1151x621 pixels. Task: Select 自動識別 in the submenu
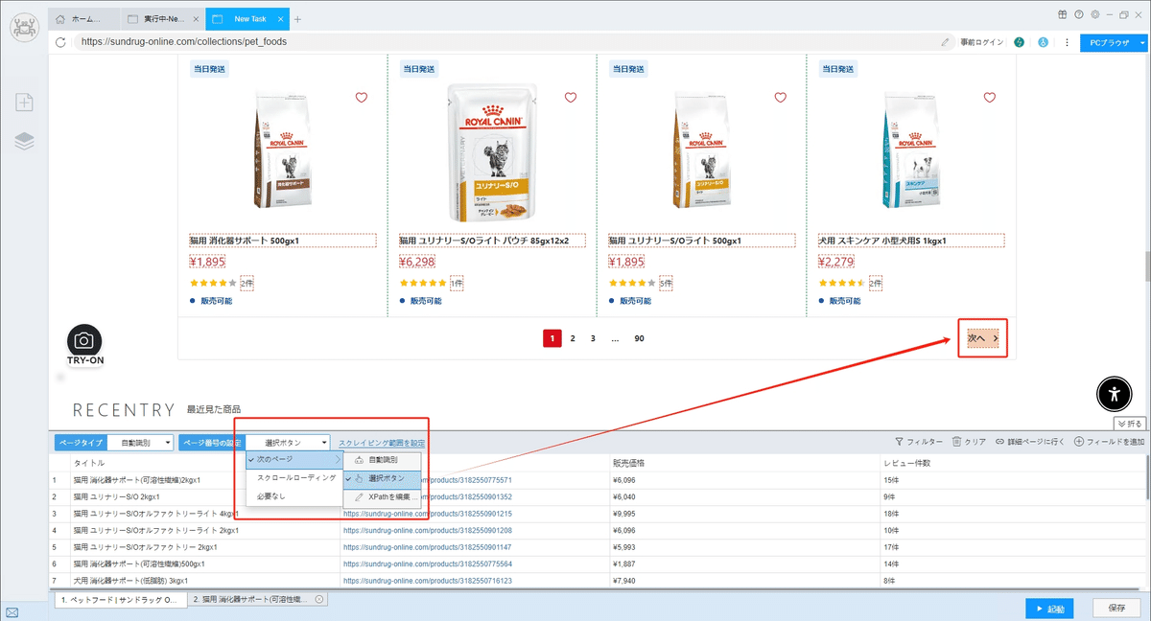coord(382,460)
